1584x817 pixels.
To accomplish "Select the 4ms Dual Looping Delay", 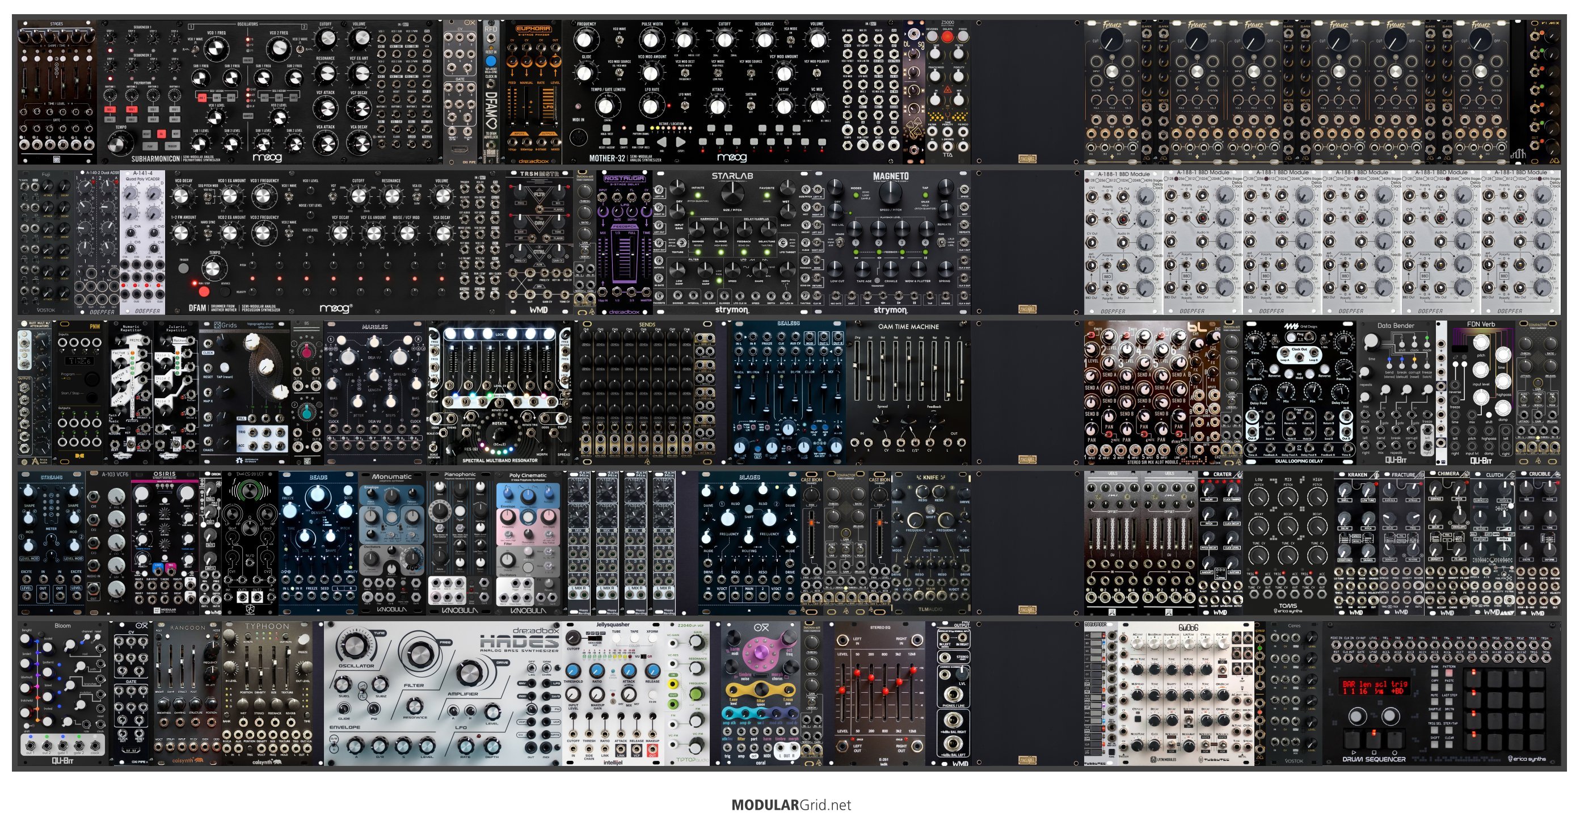I will click(1299, 392).
